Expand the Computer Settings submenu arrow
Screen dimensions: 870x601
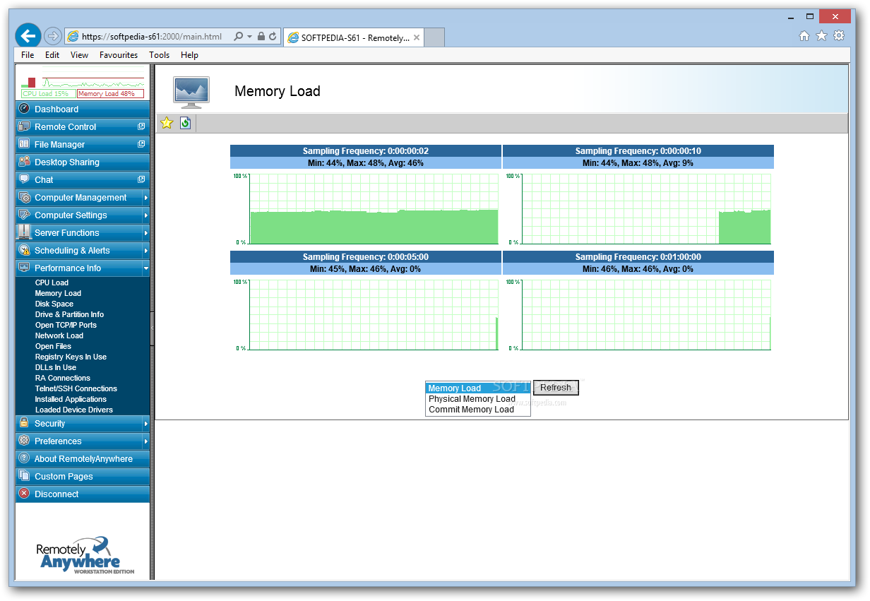click(145, 215)
